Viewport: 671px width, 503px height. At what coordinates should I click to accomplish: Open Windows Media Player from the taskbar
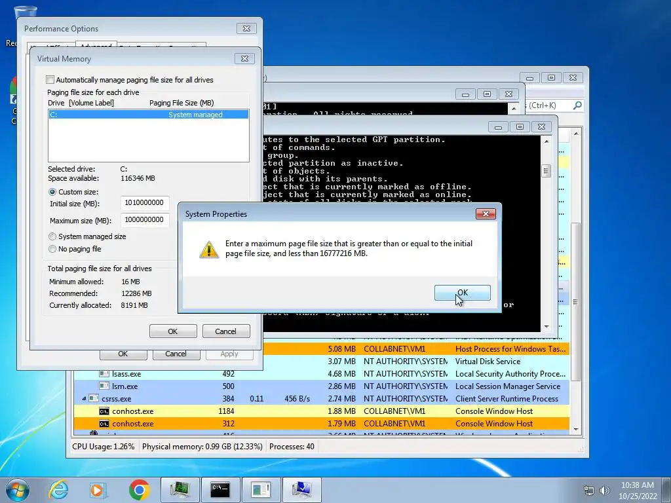(98, 490)
